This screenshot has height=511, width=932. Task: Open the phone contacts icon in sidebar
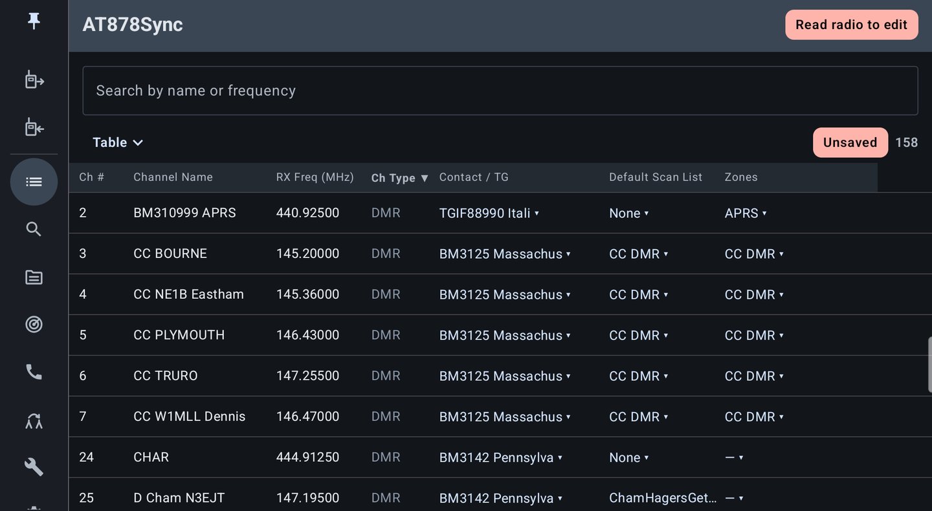[34, 372]
